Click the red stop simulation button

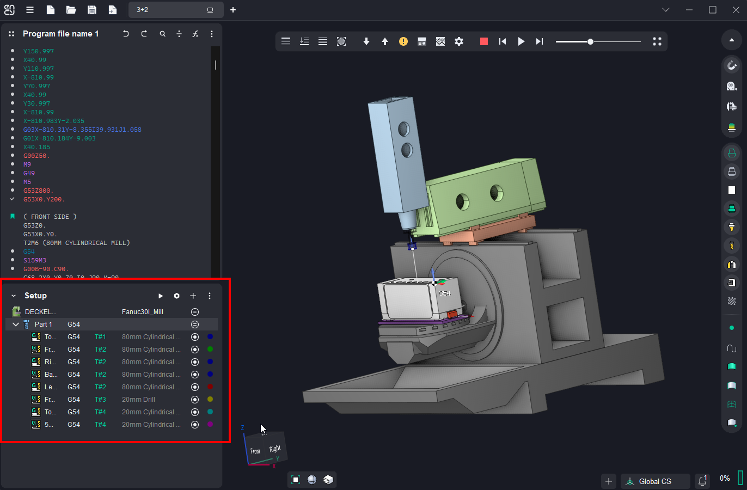483,41
